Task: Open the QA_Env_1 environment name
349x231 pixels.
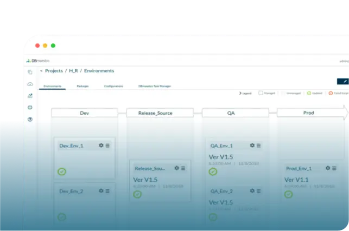Action: tap(221, 146)
